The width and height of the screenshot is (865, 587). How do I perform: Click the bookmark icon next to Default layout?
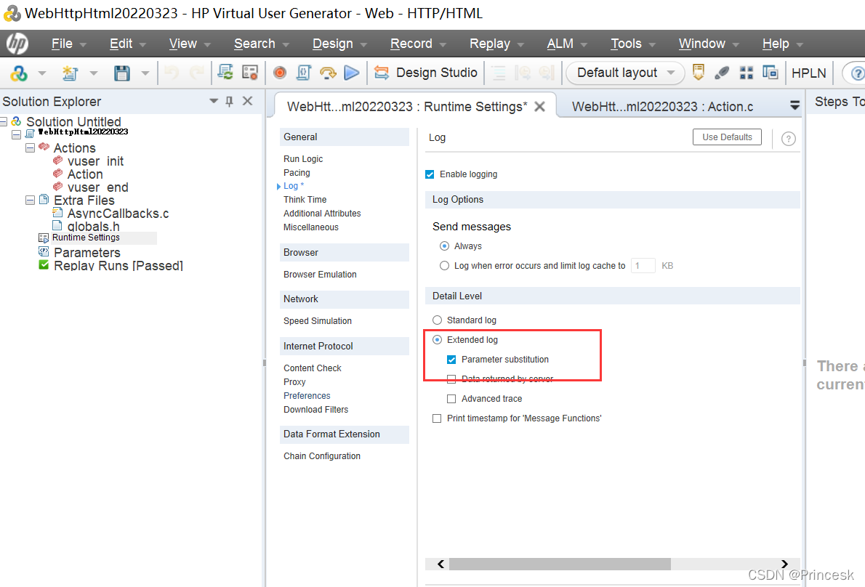699,72
